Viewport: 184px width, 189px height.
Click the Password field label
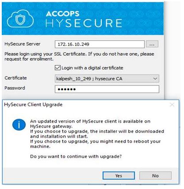[x=15, y=88]
